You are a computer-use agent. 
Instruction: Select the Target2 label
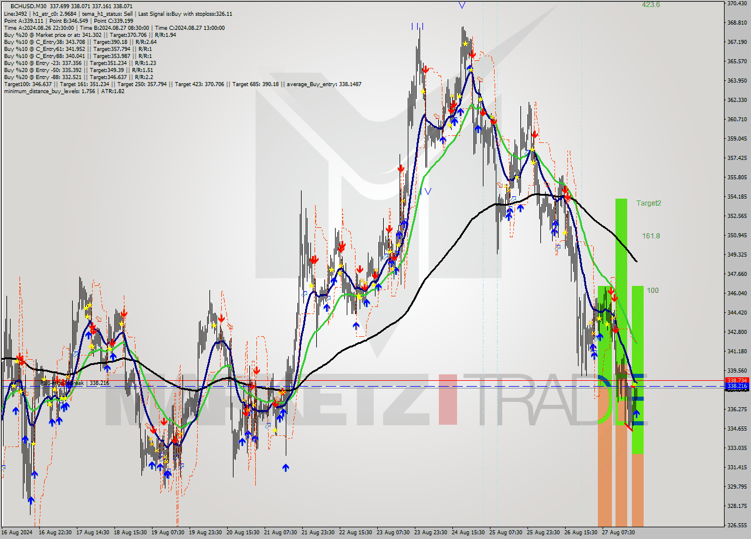pos(649,203)
